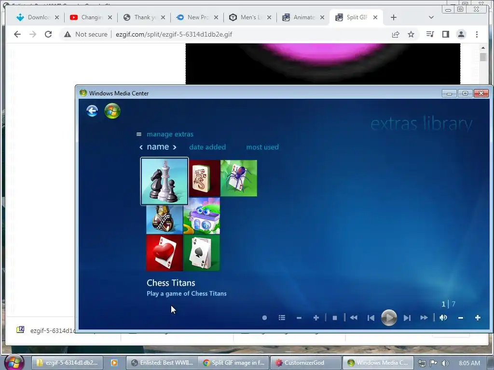Open the Windows Start orb
Viewport: 494px width, 370px height.
tap(14, 362)
